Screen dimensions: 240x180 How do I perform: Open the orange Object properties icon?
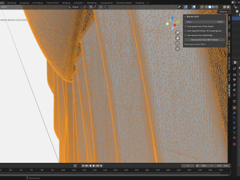(234, 108)
